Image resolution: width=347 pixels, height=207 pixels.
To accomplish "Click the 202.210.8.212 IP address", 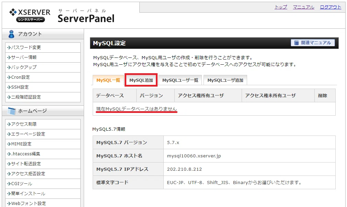I will click(184, 169).
